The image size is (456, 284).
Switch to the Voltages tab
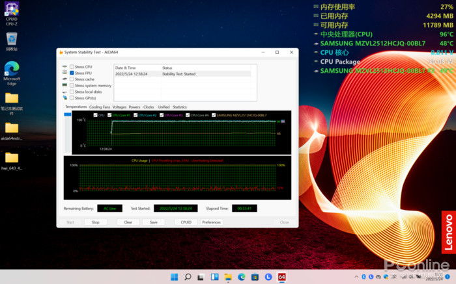point(119,107)
